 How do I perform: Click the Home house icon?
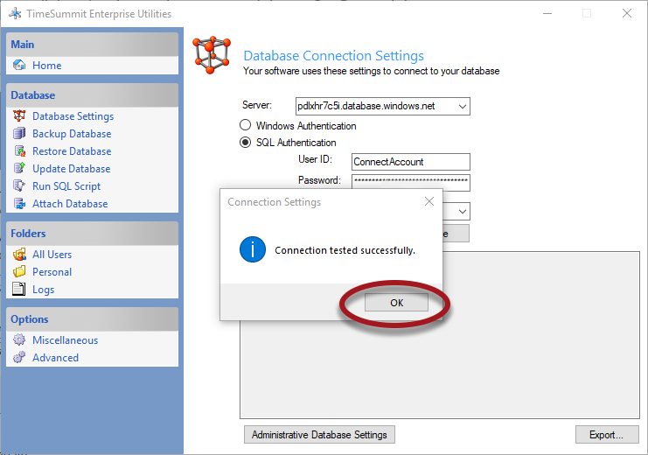19,66
